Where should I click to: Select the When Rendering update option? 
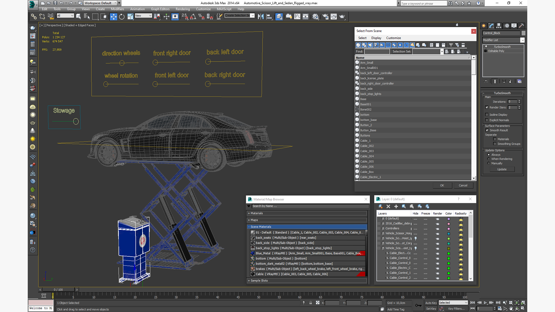(489, 159)
